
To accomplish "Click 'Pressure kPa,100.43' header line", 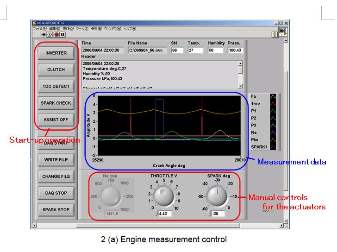I will click(x=102, y=79).
